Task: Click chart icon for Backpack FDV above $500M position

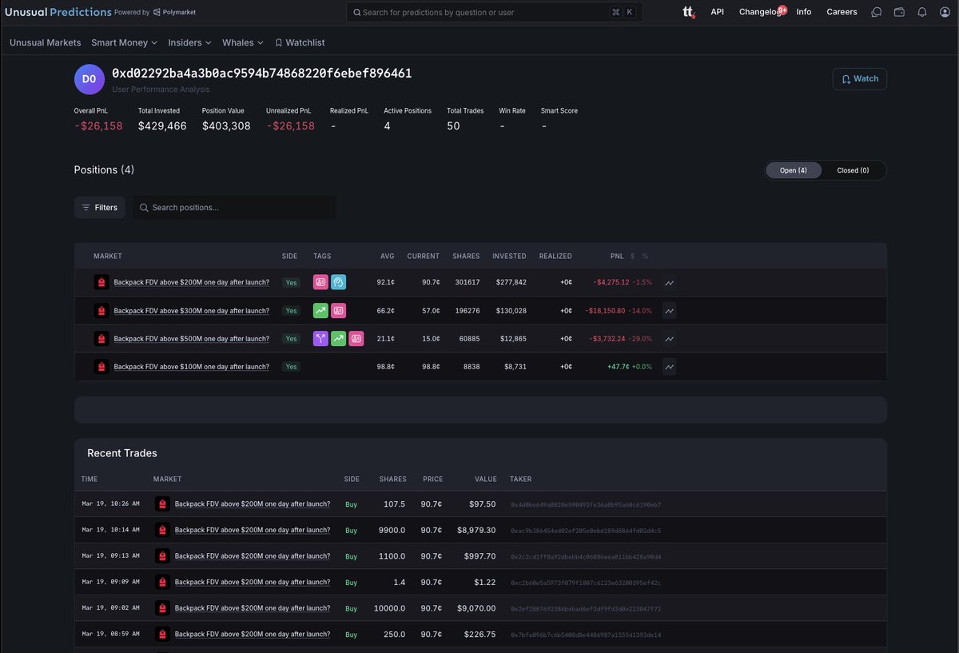Action: 669,339
